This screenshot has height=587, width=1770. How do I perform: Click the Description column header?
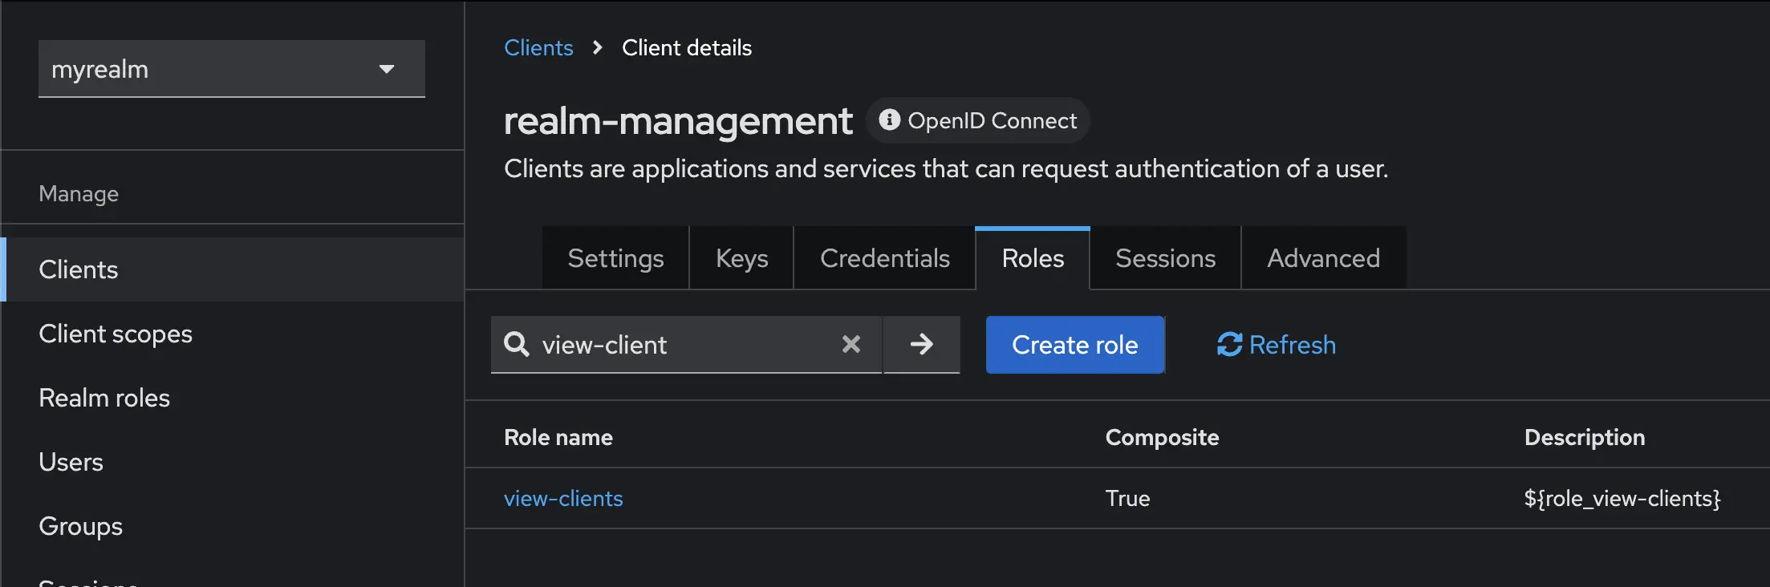[x=1585, y=437]
